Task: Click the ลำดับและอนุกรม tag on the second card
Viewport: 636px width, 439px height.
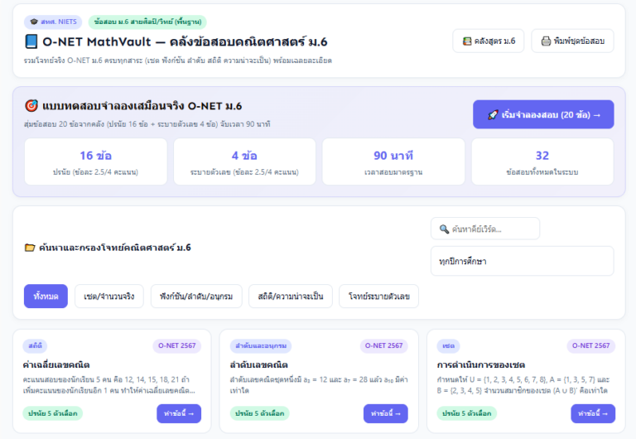Action: (x=261, y=345)
